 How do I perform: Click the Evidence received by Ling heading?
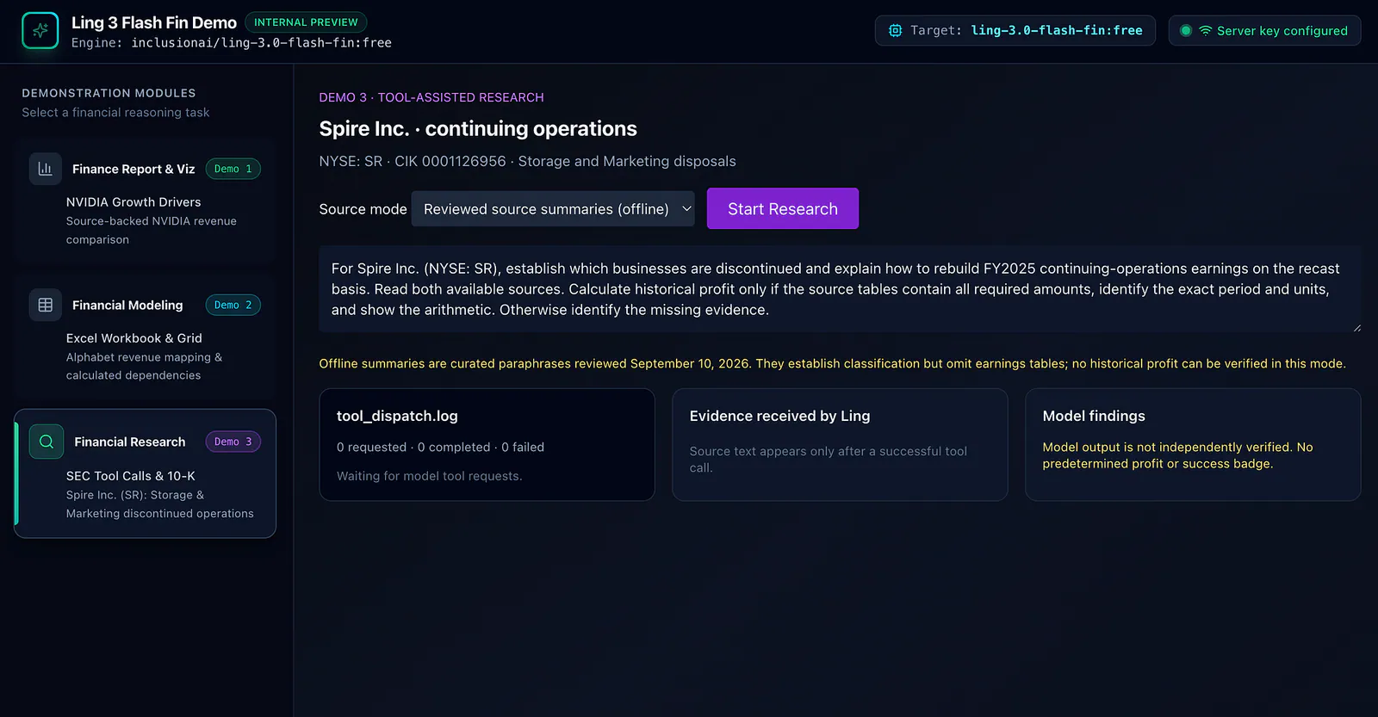779,416
